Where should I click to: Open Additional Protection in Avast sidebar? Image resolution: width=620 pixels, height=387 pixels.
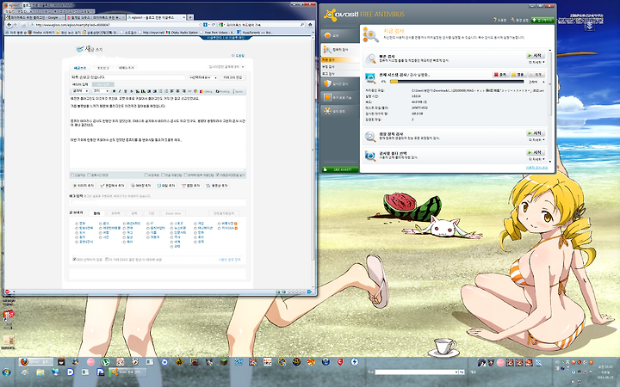(339, 97)
